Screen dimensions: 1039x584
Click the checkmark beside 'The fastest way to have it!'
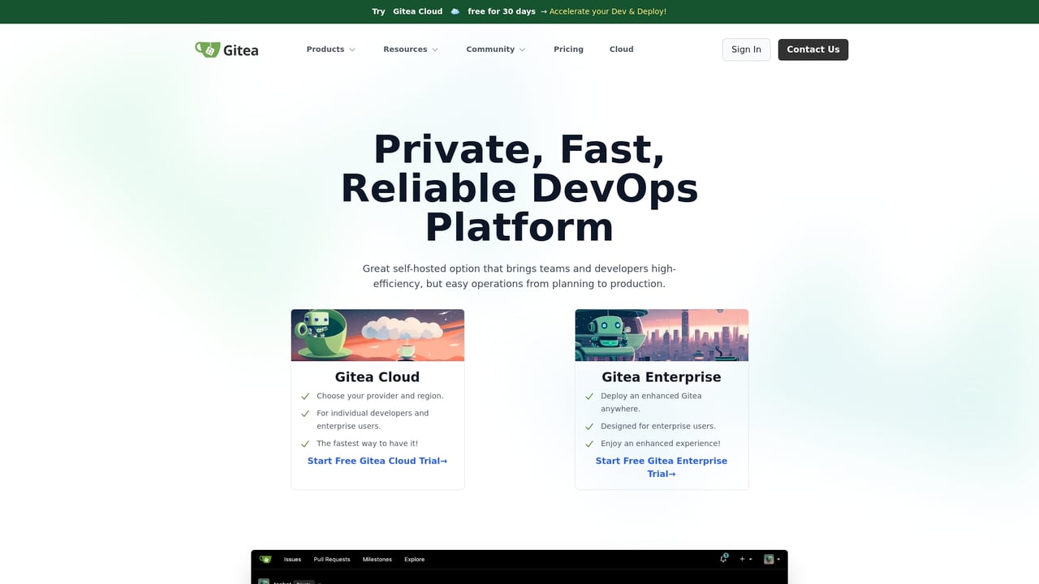pyautogui.click(x=305, y=444)
